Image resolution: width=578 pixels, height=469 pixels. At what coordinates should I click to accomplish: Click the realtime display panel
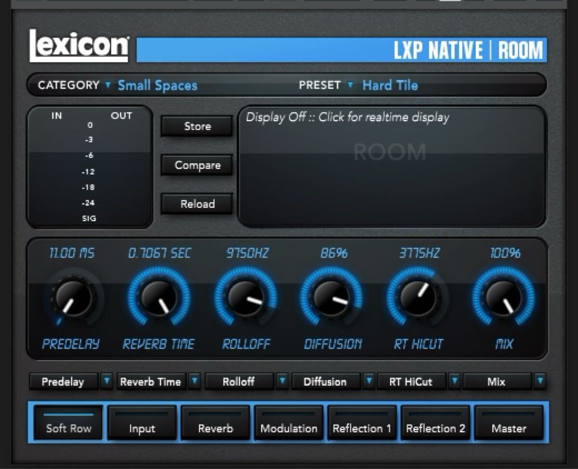[x=392, y=166]
